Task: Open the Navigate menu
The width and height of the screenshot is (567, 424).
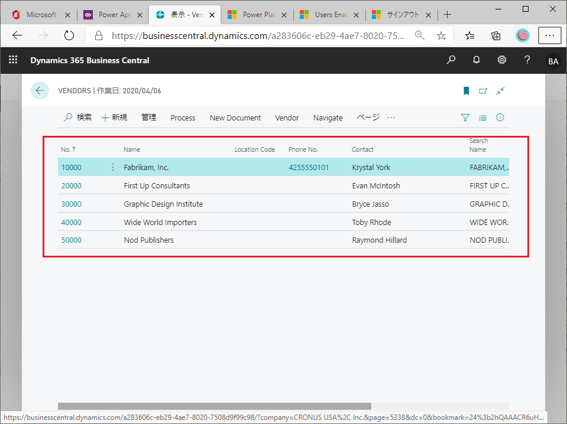Action: point(328,118)
